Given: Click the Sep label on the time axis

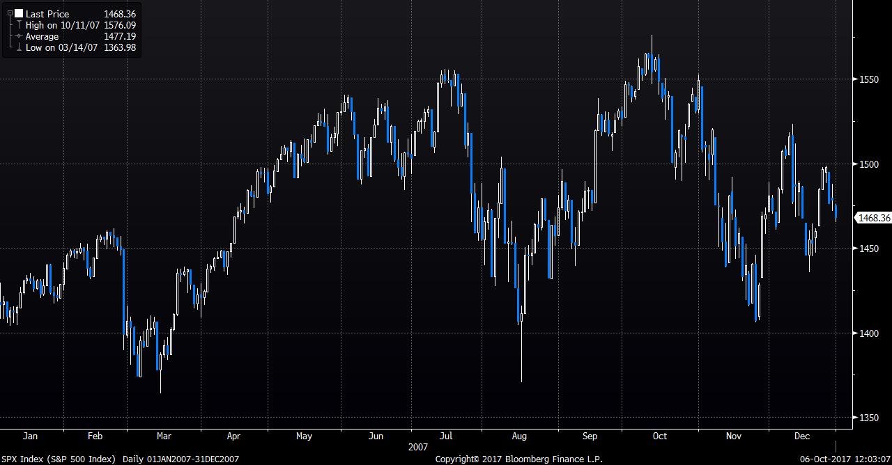Looking at the screenshot, I should point(590,436).
